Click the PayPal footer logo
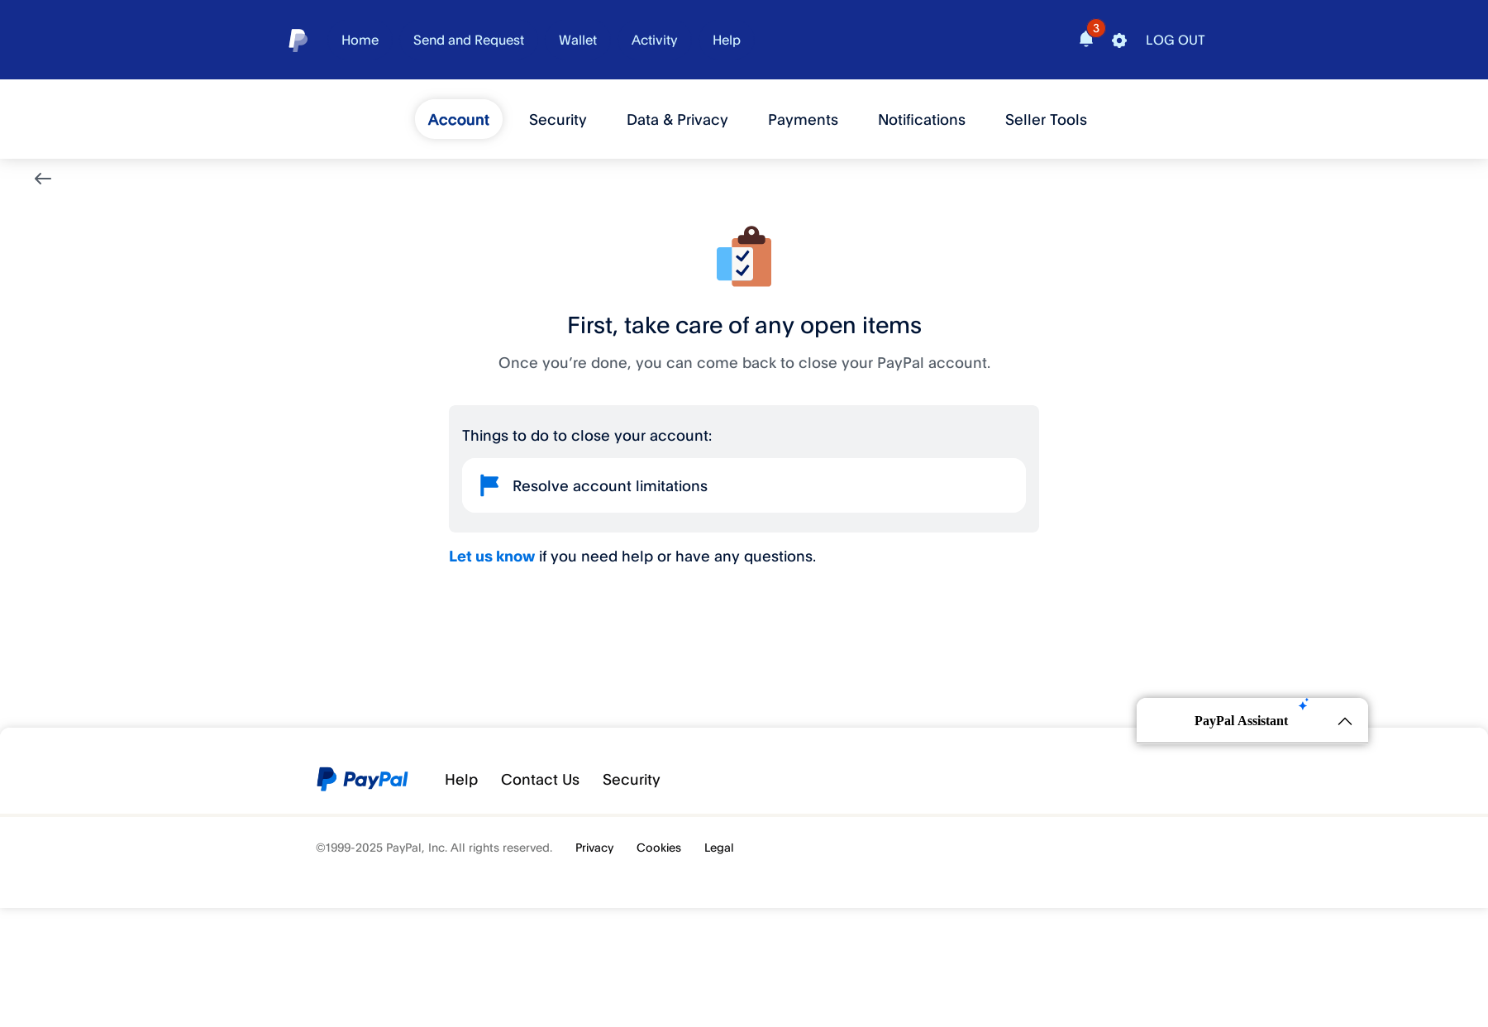 click(362, 779)
